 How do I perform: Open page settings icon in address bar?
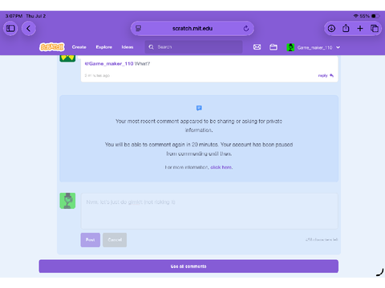click(x=138, y=28)
